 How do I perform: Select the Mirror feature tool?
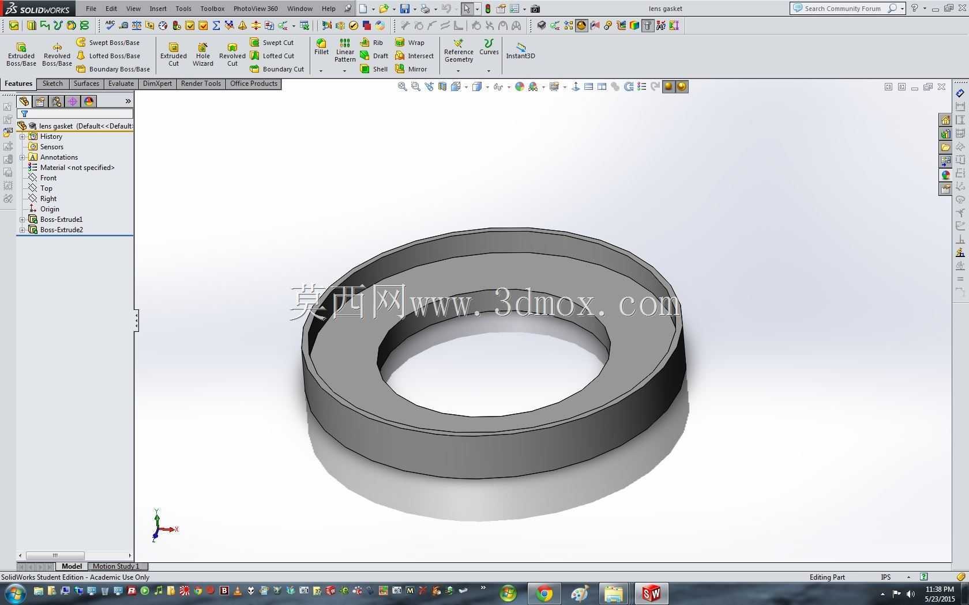(411, 69)
